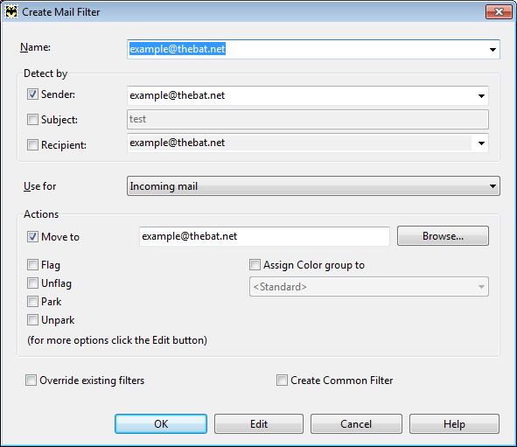Uncheck the Move to action
This screenshot has width=517, height=447.
[x=32, y=236]
